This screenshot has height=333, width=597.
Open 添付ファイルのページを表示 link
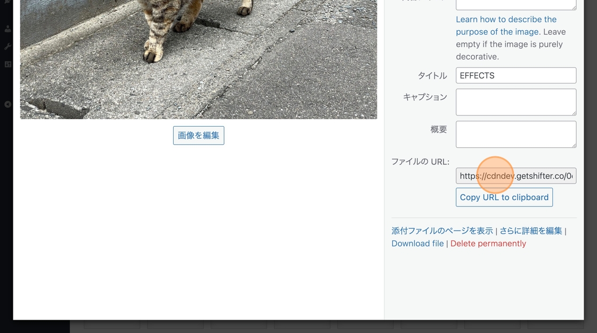[x=442, y=231]
